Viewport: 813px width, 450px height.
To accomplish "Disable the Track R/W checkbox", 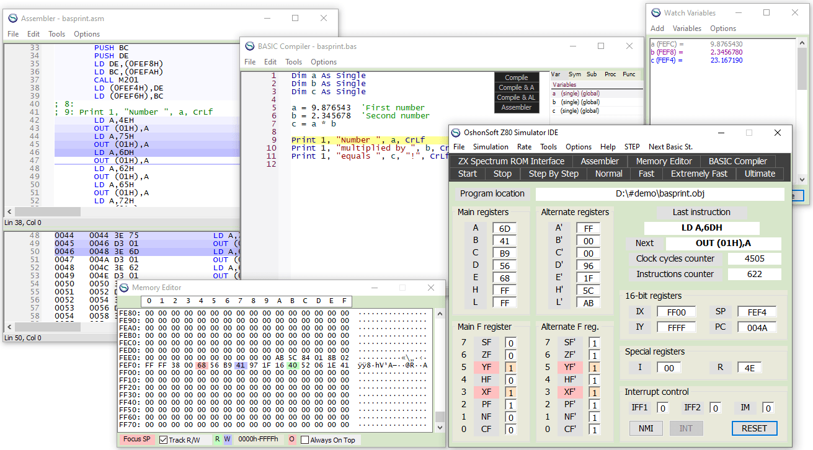I will tap(164, 439).
